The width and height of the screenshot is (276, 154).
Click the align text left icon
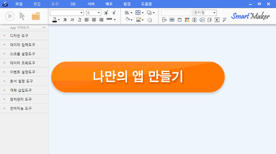87,20
